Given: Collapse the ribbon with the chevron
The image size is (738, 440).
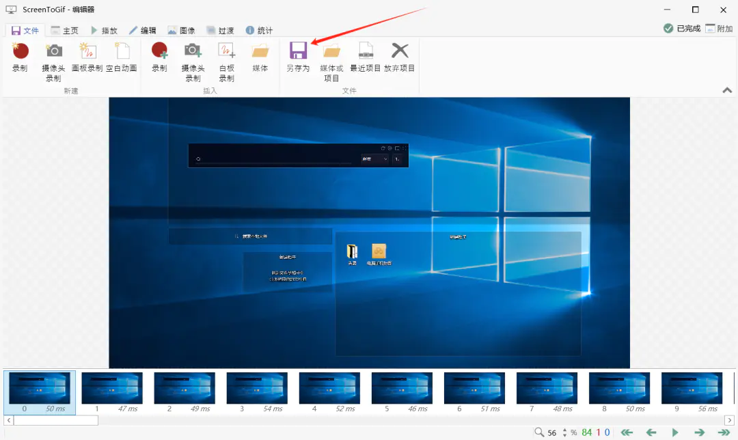Looking at the screenshot, I should click(x=727, y=90).
